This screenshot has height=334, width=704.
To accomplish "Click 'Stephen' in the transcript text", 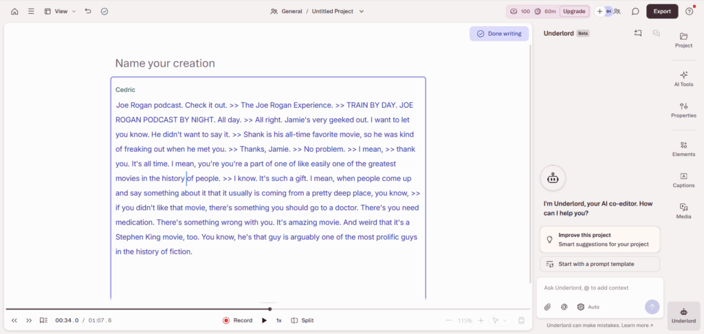I will pyautogui.click(x=129, y=236).
